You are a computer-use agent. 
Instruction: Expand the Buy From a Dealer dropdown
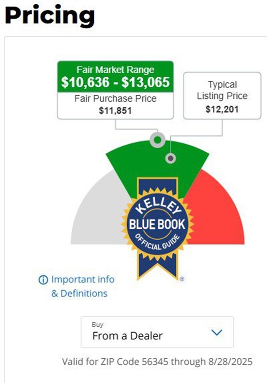pos(157,332)
